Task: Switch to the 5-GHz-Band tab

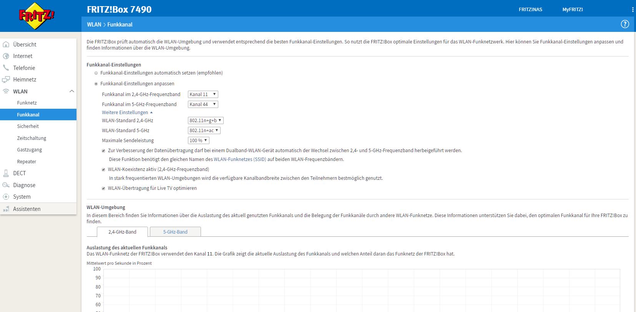Action: (x=175, y=232)
